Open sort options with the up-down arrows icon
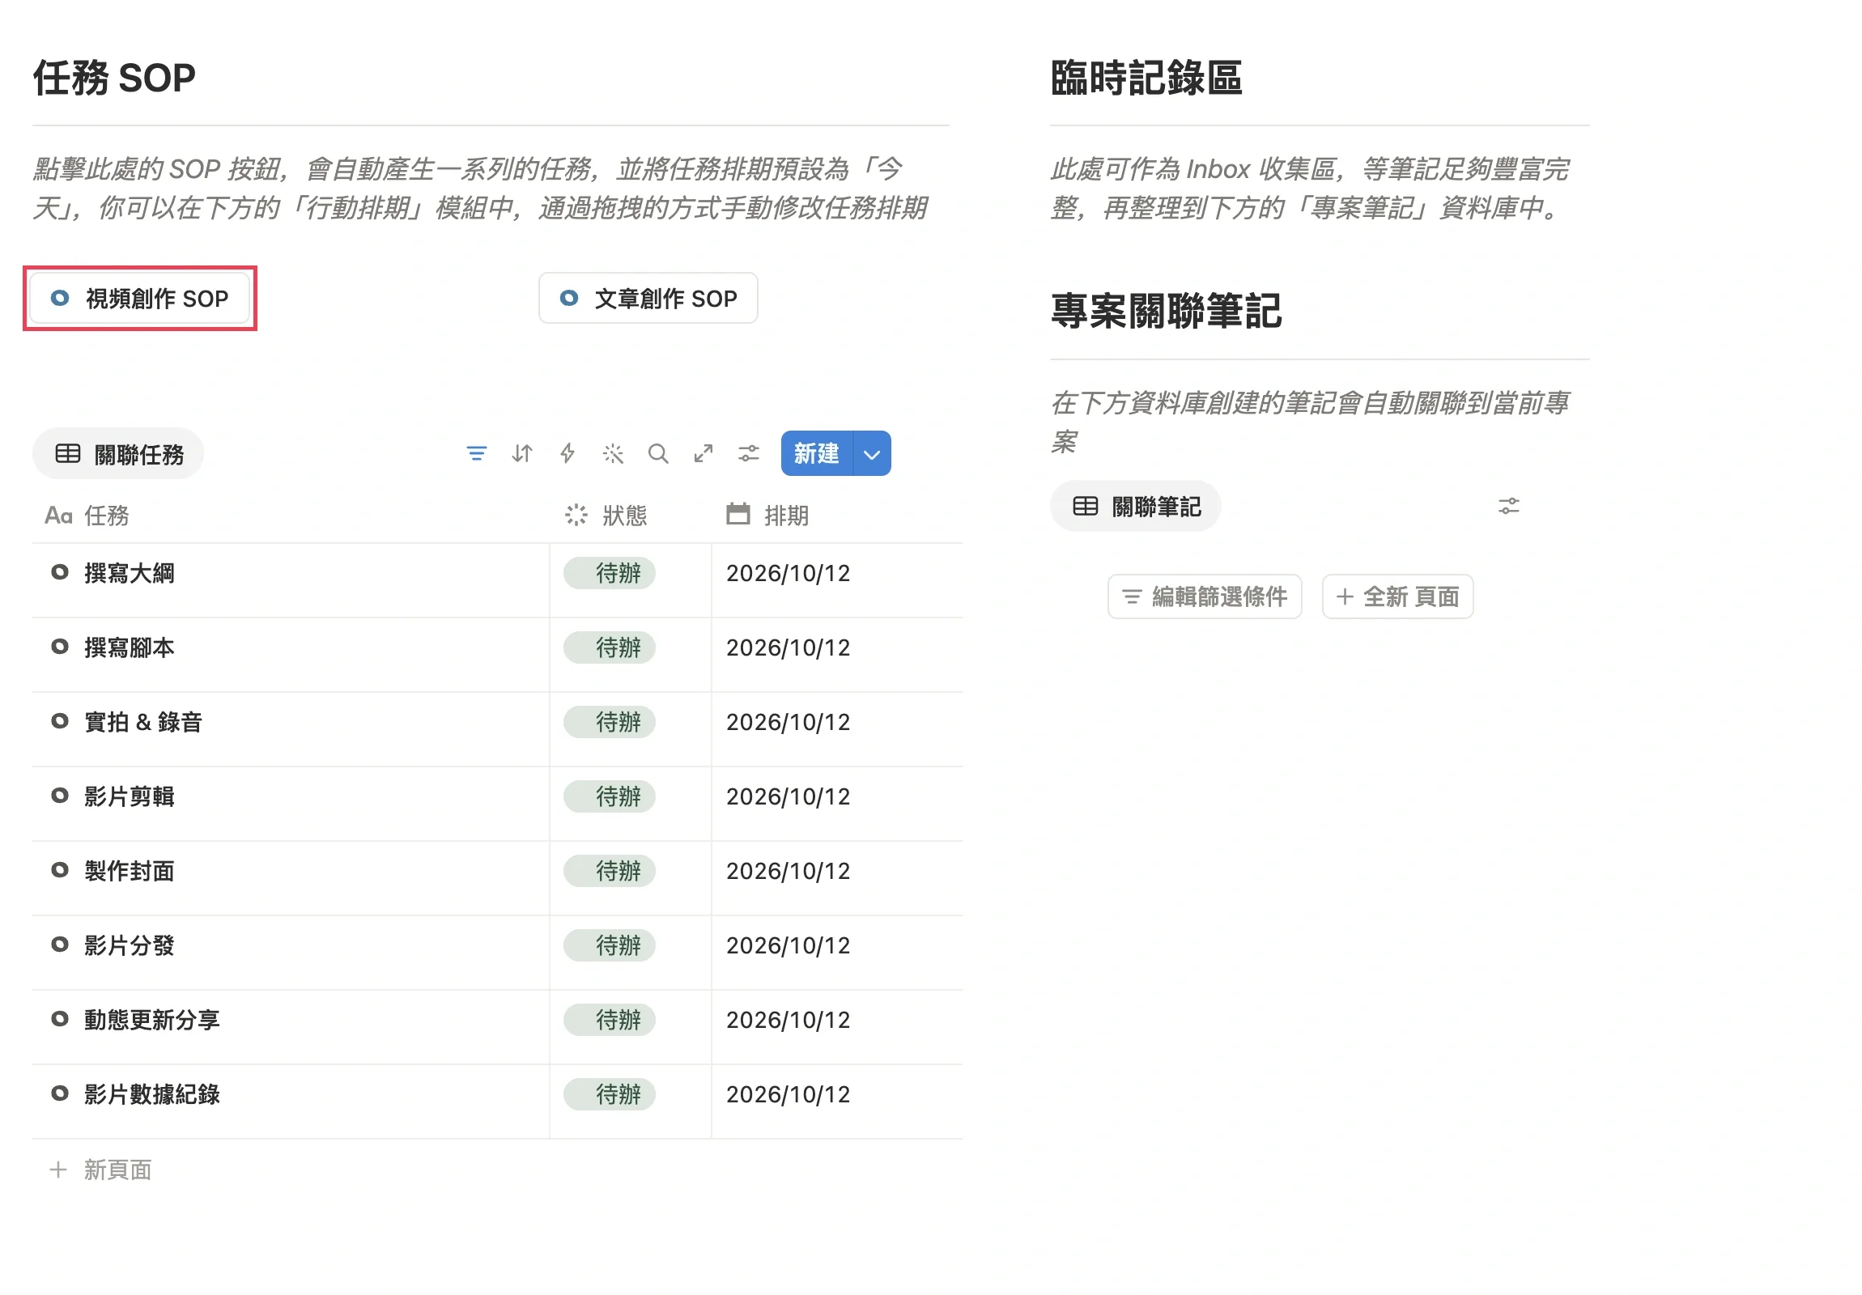Image resolution: width=1862 pixels, height=1295 pixels. (x=522, y=453)
